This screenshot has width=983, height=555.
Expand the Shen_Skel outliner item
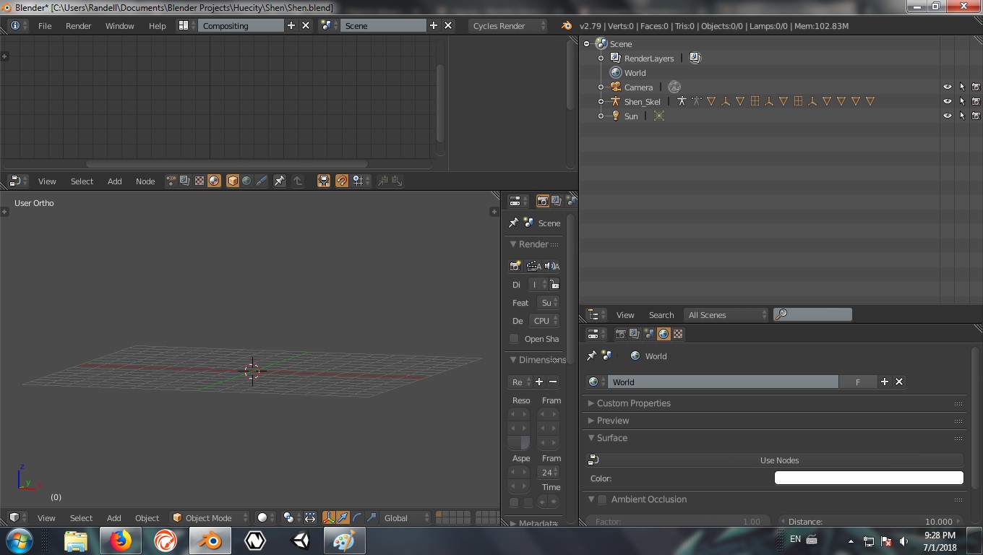click(601, 101)
